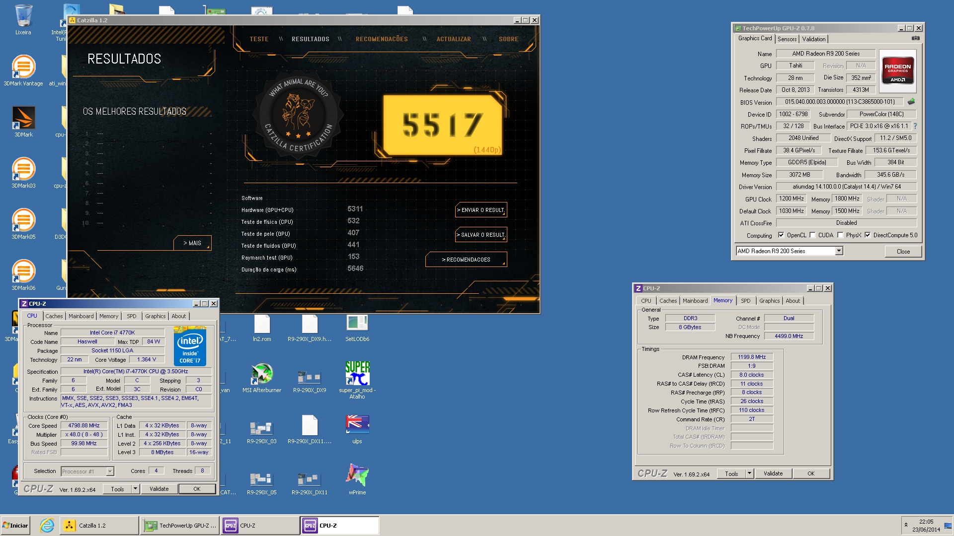Viewport: 954px width, 536px height.
Task: Click the RECOMENDACOES button under results
Action: point(466,260)
